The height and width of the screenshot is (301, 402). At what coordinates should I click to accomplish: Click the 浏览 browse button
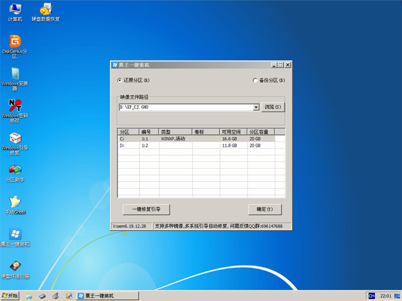(273, 107)
